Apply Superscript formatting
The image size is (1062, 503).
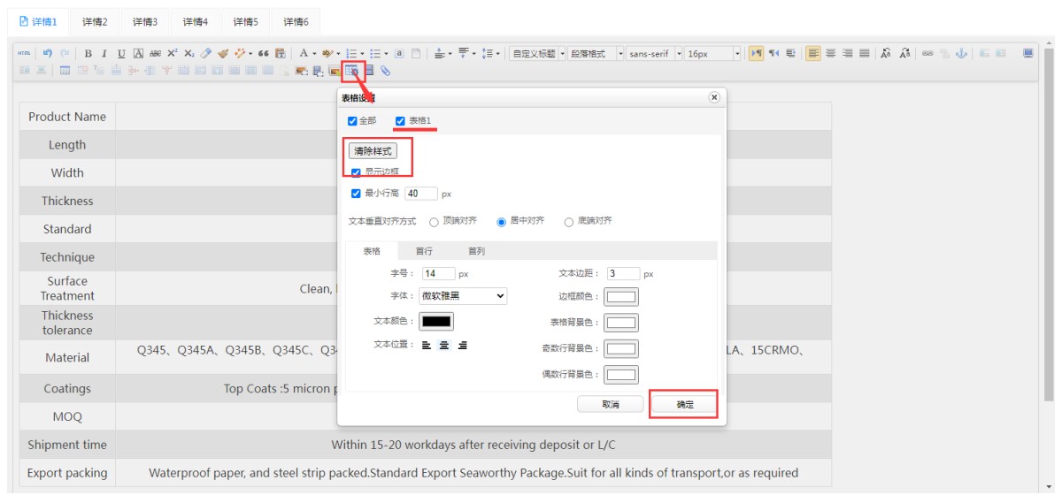click(x=172, y=54)
